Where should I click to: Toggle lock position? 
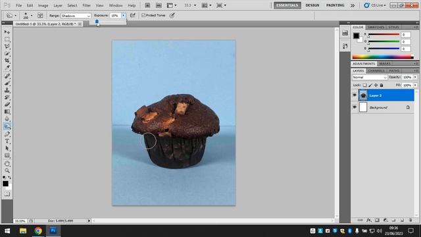pyautogui.click(x=376, y=85)
